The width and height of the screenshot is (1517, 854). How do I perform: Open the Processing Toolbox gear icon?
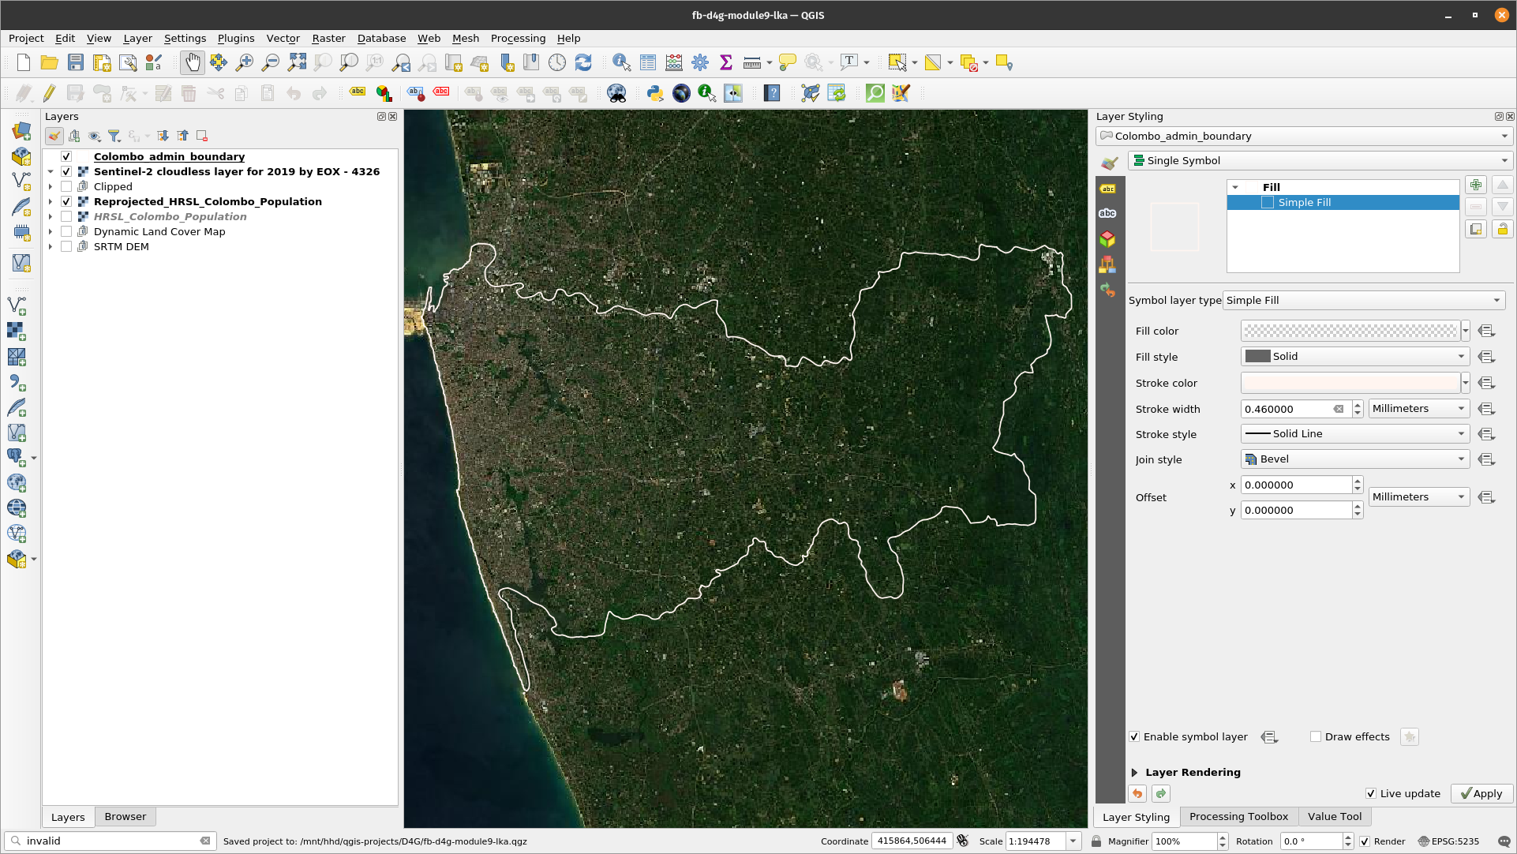(x=700, y=63)
